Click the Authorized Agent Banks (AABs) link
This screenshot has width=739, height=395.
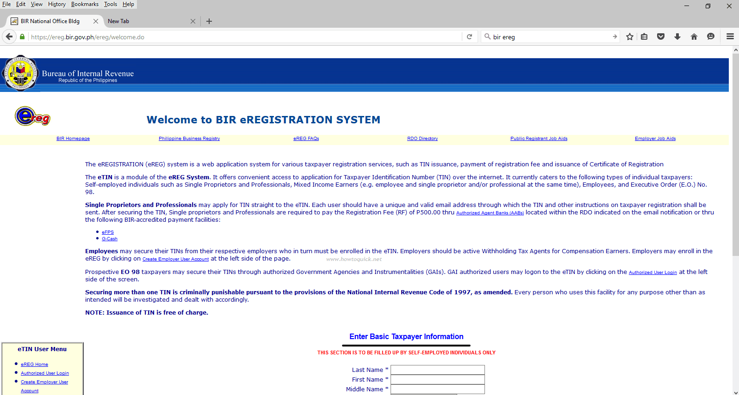tap(490, 213)
